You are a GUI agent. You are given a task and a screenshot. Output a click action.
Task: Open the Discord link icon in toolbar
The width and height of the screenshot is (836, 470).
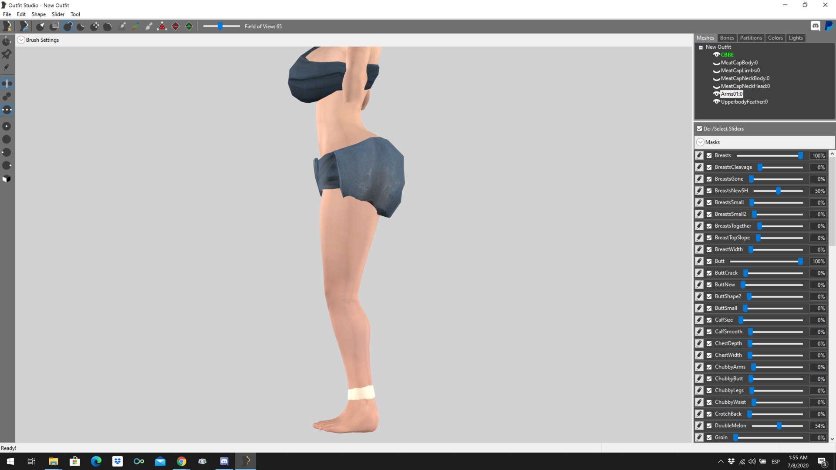tap(816, 26)
